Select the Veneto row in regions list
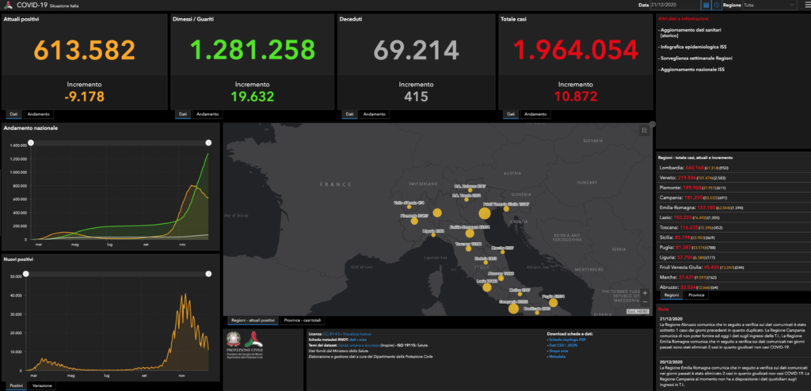 point(732,177)
